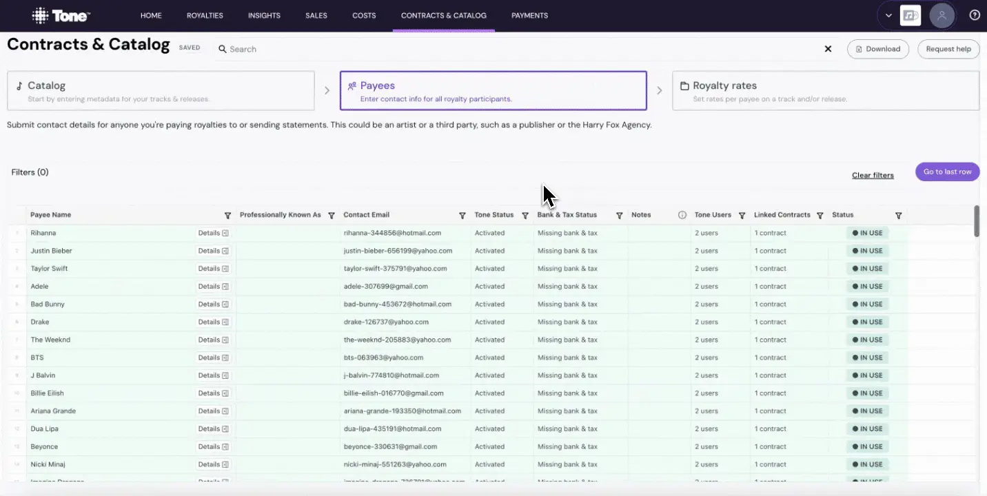This screenshot has width=987, height=496.
Task: Open Details for BTS
Action: pyautogui.click(x=214, y=358)
